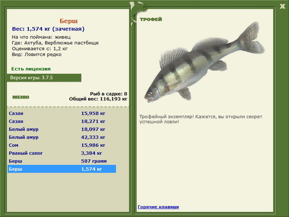Image resolution: width=289 pixels, height=217 pixels.
Task: Select the Сазан 15,958 кг row
Action: click(x=62, y=113)
